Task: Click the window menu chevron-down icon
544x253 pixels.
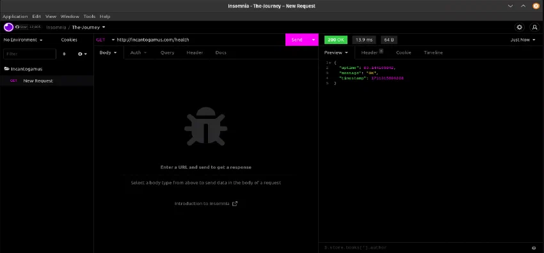Action: (510, 6)
